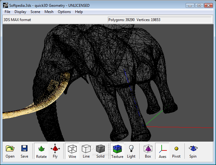216x165 pixels.
Task: Open a 3D file with Open icon
Action: coord(10,151)
